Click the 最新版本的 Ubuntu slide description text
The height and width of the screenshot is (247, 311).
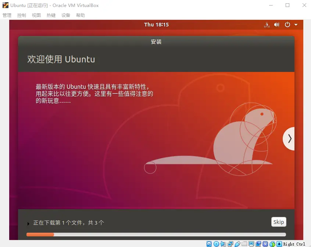point(94,94)
